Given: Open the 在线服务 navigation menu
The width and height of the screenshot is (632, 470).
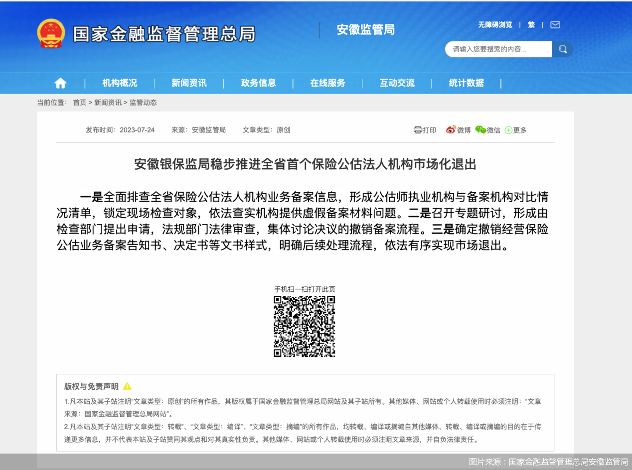Looking at the screenshot, I should click(327, 83).
